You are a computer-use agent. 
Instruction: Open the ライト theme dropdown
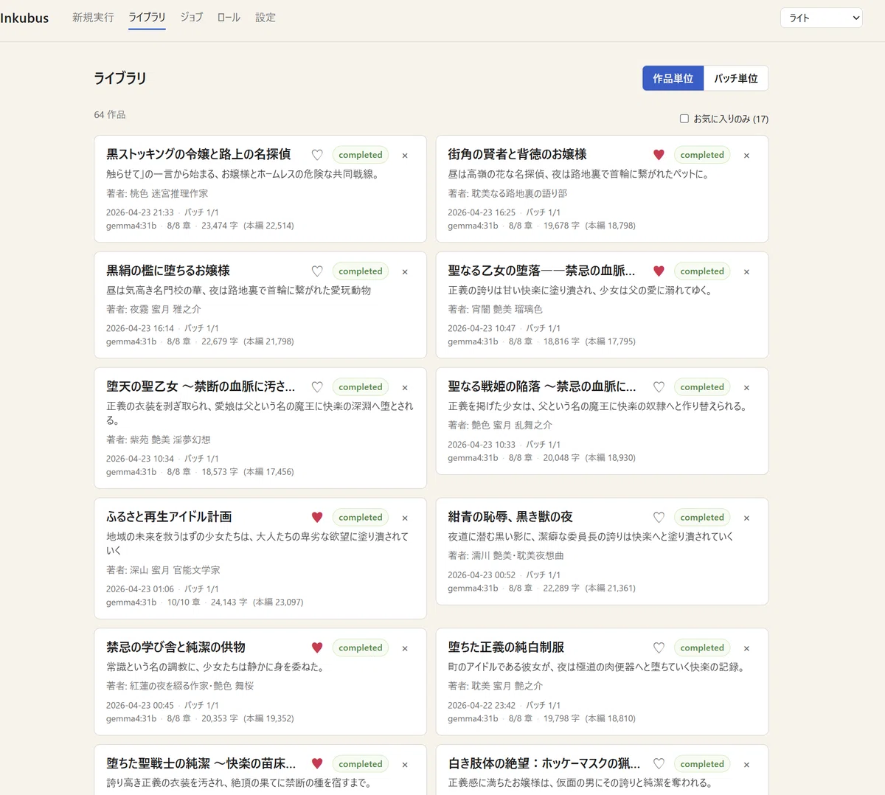[822, 18]
